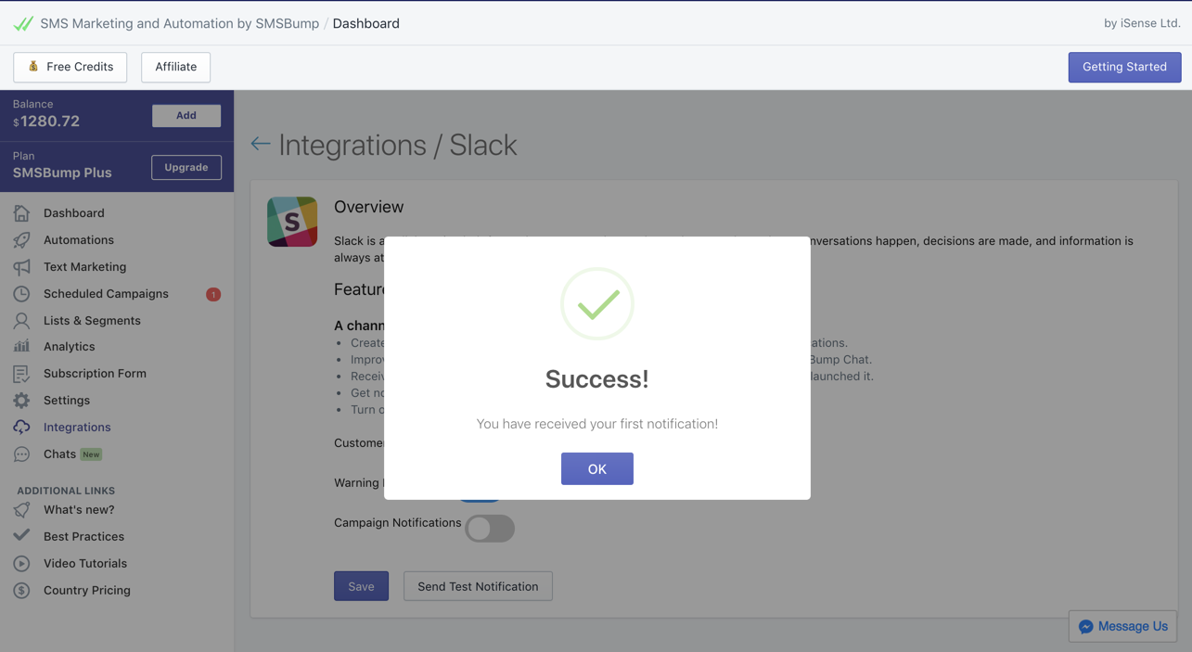Click the Settings gear icon
Screen dimensions: 1192x652
(21, 401)
